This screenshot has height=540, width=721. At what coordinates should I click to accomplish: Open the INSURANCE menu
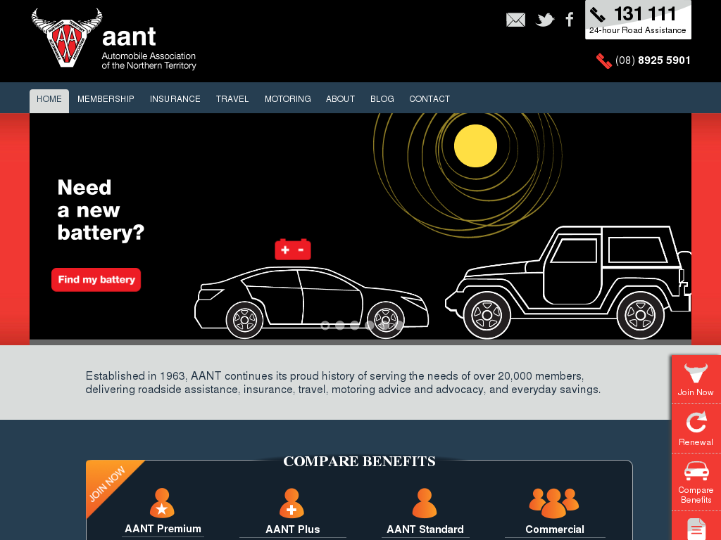pos(175,99)
